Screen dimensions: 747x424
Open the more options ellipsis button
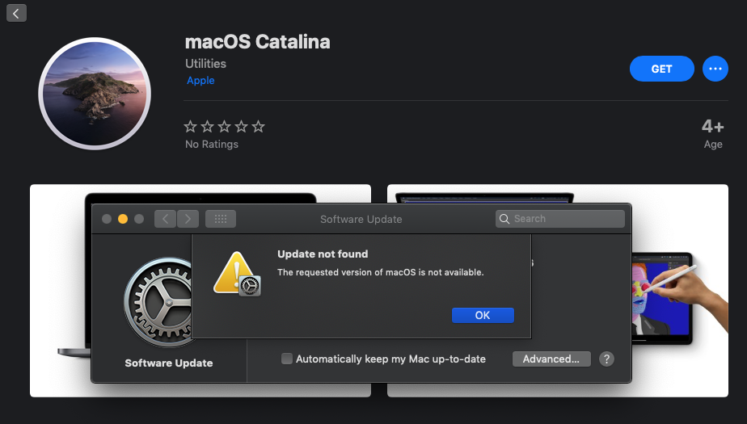(715, 69)
